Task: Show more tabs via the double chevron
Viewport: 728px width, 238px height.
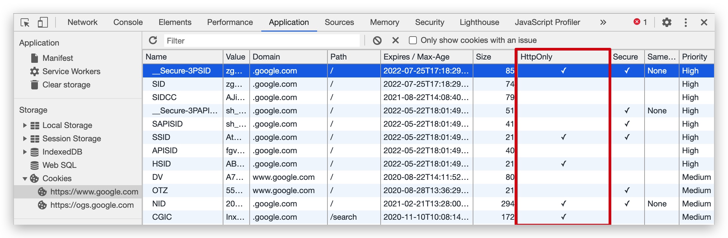Action: tap(603, 23)
